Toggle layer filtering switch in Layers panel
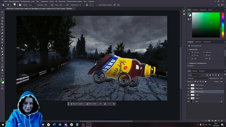Viewport: 226px width, 127px height. 225,74
